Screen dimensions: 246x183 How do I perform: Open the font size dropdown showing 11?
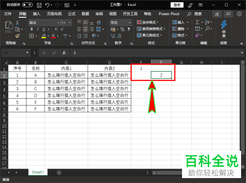pyautogui.click(x=70, y=23)
